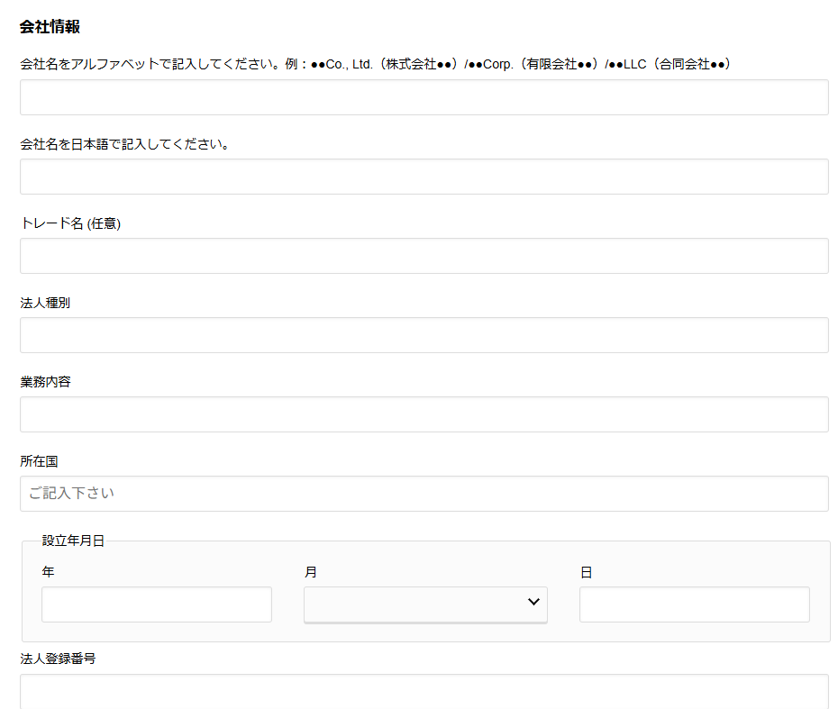
Task: Click the 年 input in 設立年月日
Action: 156,604
